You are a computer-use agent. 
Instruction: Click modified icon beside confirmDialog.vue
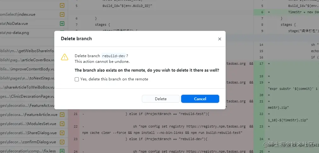point(62,142)
